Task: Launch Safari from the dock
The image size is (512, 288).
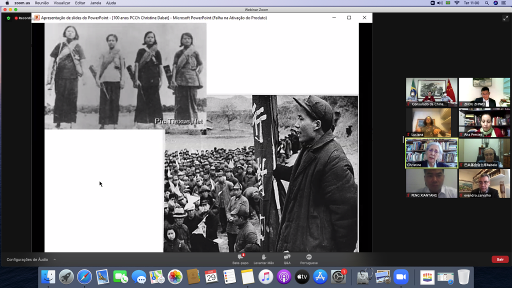Action: (x=84, y=277)
